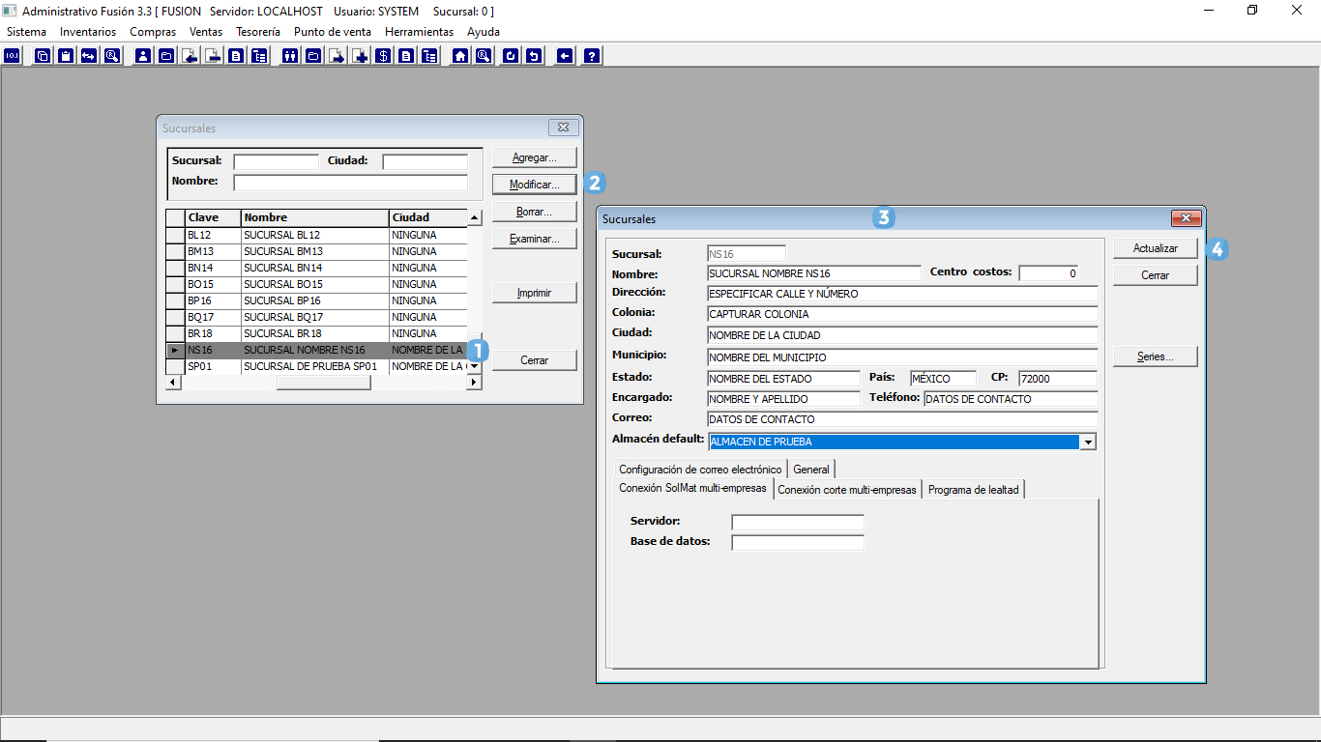Click the two-people toolbar icon
This screenshot has height=742, width=1321.
tap(289, 56)
